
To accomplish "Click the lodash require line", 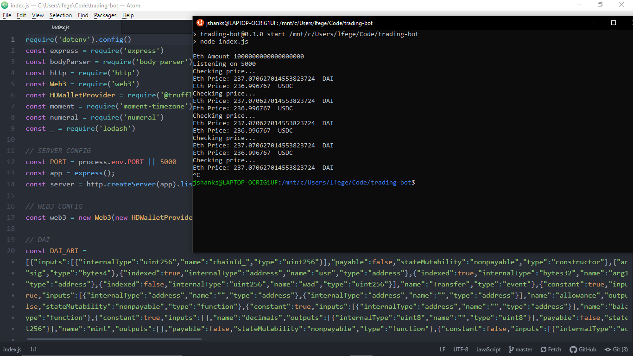I will [x=80, y=128].
